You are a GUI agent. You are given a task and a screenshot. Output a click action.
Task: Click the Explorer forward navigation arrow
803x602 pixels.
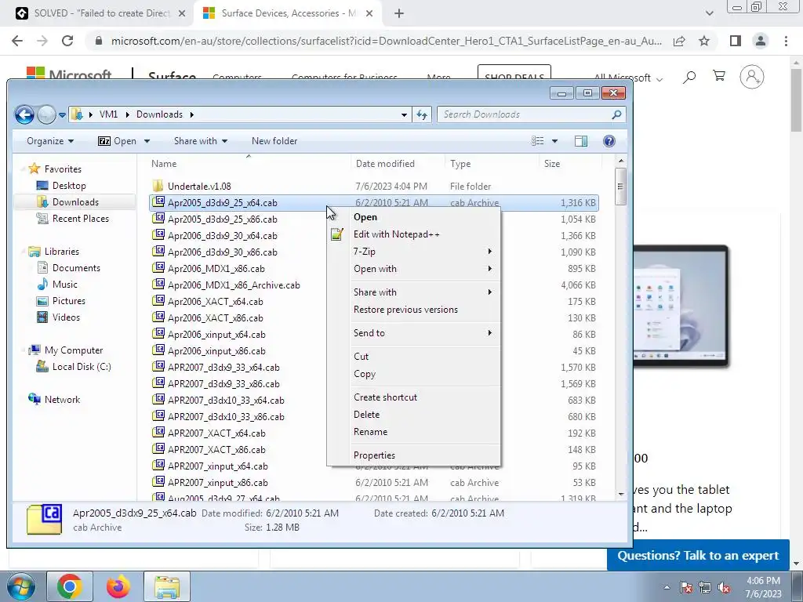pos(46,114)
